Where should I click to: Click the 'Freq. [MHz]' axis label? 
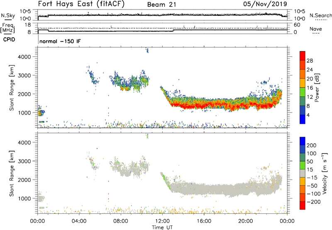[7, 28]
